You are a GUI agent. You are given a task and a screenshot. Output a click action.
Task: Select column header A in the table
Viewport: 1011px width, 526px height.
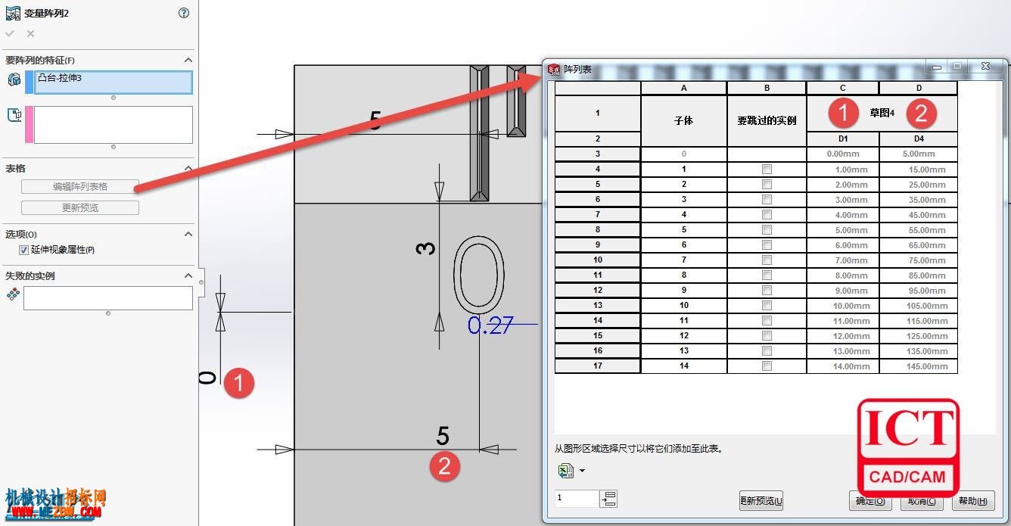(x=684, y=88)
